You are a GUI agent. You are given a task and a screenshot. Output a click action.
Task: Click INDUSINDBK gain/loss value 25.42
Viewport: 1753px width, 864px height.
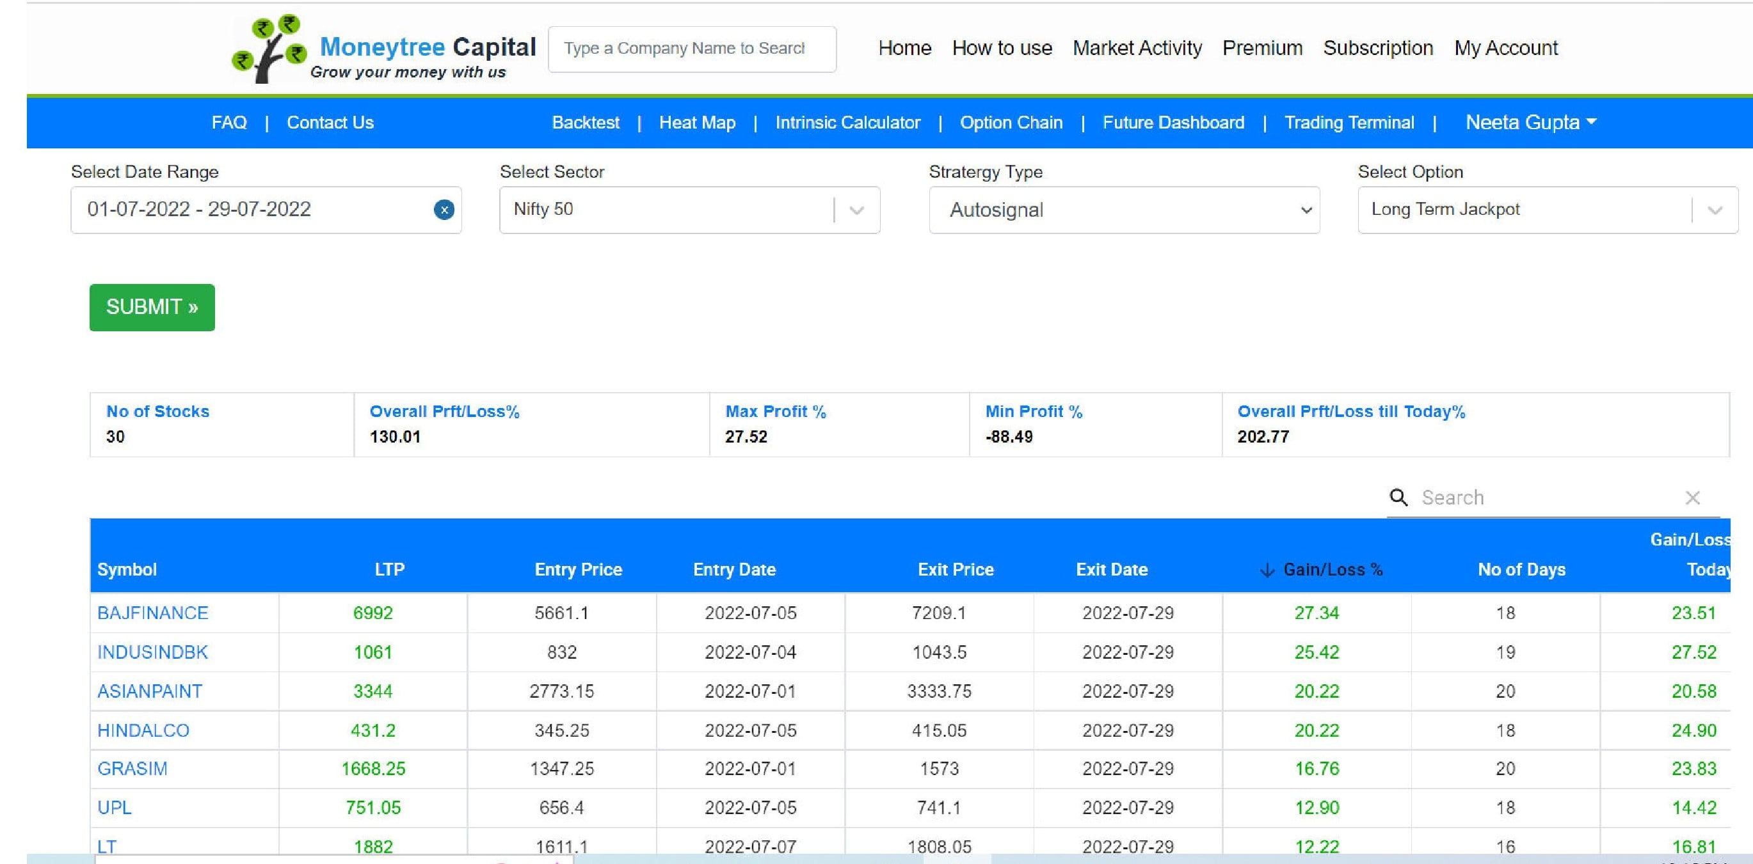(1316, 652)
